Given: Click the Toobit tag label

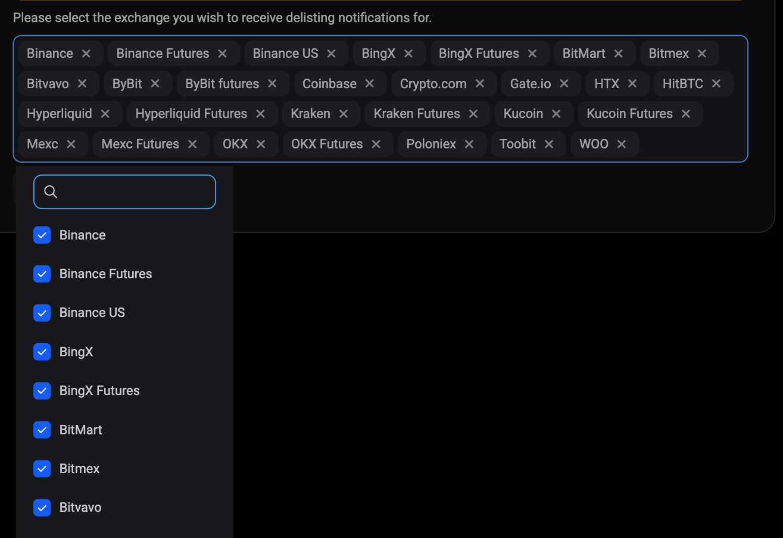Looking at the screenshot, I should coord(517,144).
